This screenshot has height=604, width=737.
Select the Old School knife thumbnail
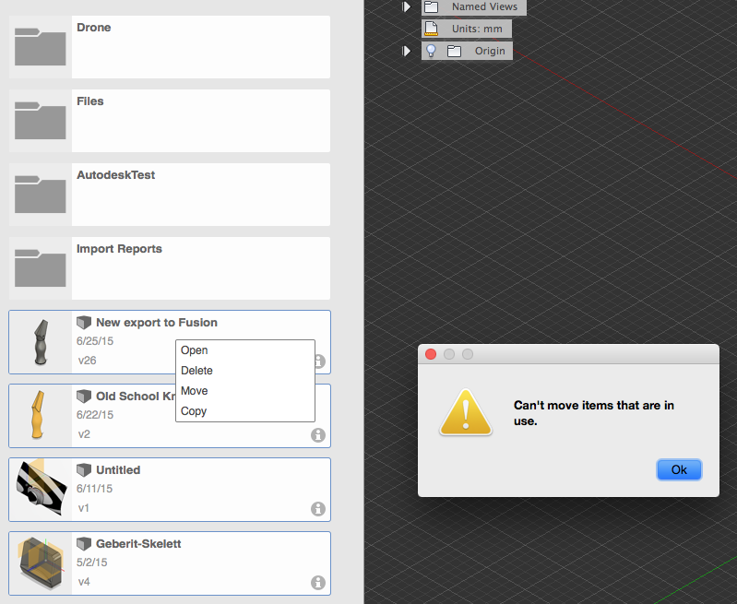pos(41,416)
